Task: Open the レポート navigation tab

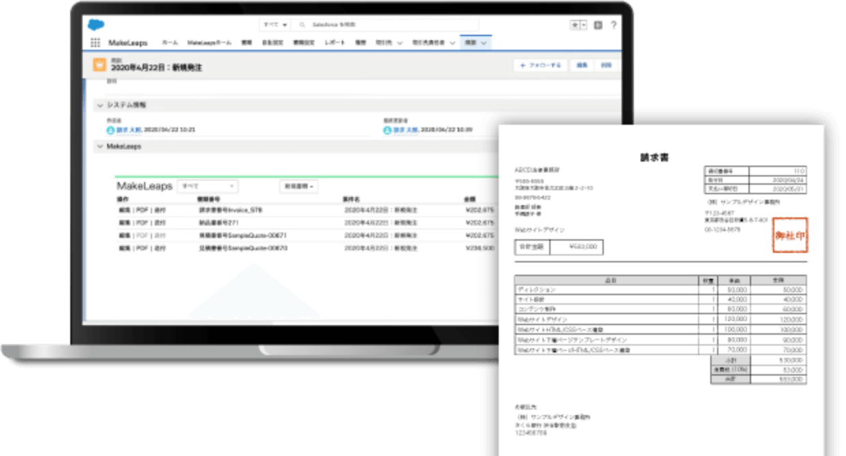Action: point(334,43)
